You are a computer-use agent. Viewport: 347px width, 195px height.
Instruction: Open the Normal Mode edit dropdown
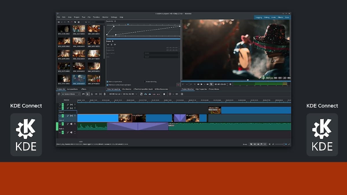click(x=70, y=94)
